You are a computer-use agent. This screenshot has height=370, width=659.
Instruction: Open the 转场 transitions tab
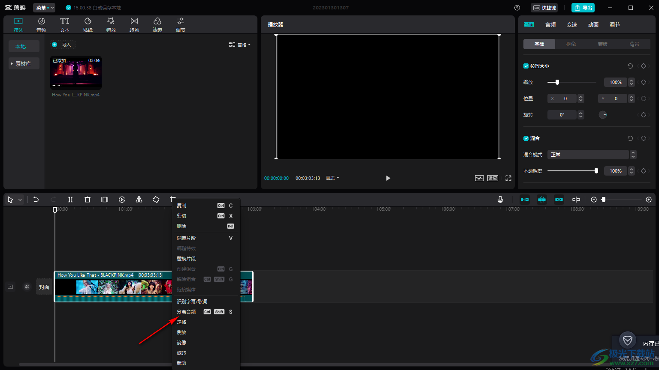134,25
